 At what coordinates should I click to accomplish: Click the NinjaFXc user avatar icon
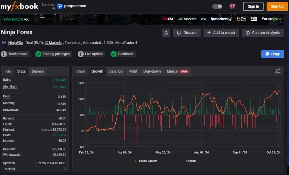coord(4,43)
